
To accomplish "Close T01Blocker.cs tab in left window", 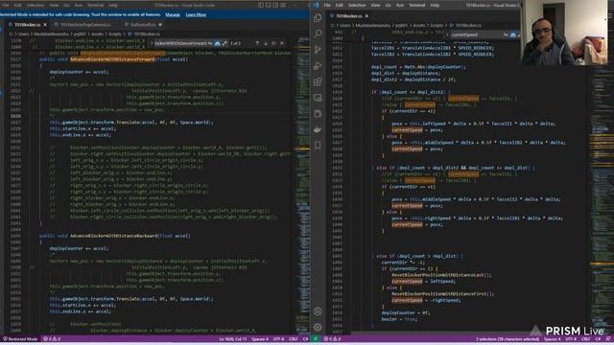I will click(45, 25).
